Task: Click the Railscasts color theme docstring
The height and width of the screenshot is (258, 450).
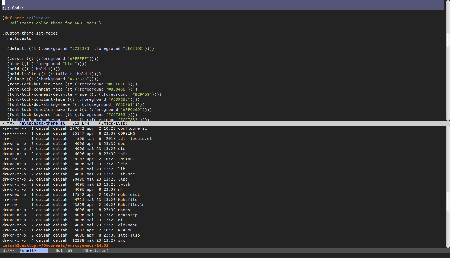Action: pos(53,23)
